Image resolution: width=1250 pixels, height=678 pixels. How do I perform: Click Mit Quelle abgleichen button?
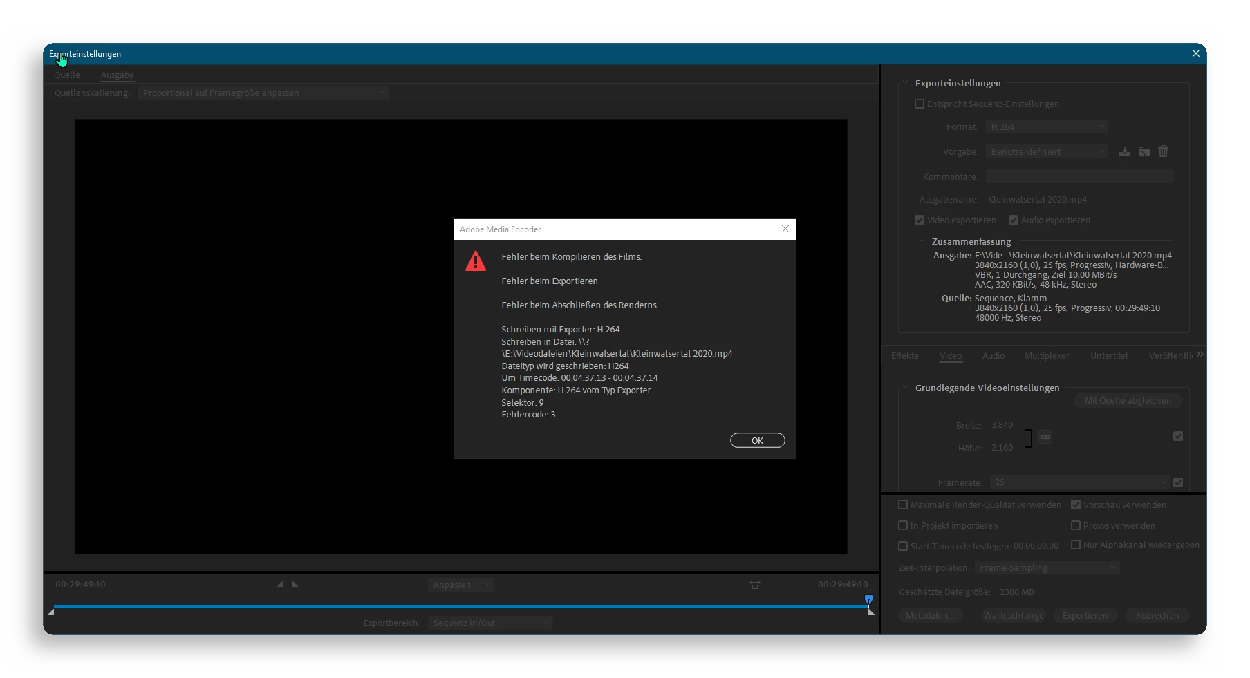pos(1128,400)
